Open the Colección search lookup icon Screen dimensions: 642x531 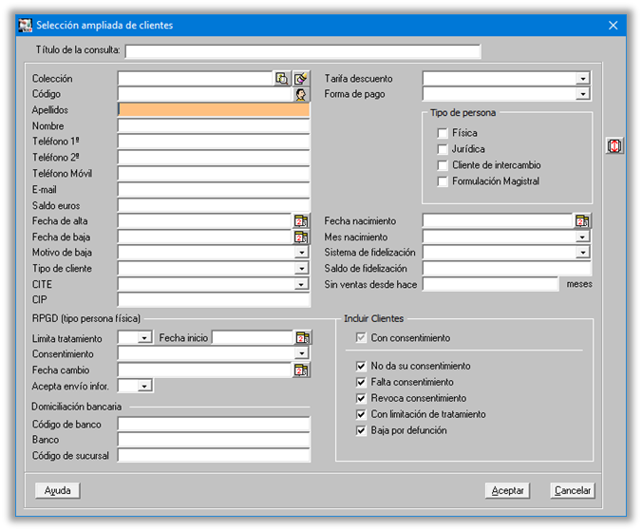click(x=282, y=78)
